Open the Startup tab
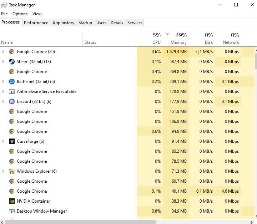Viewport: 257px width, 224px height. tap(85, 23)
